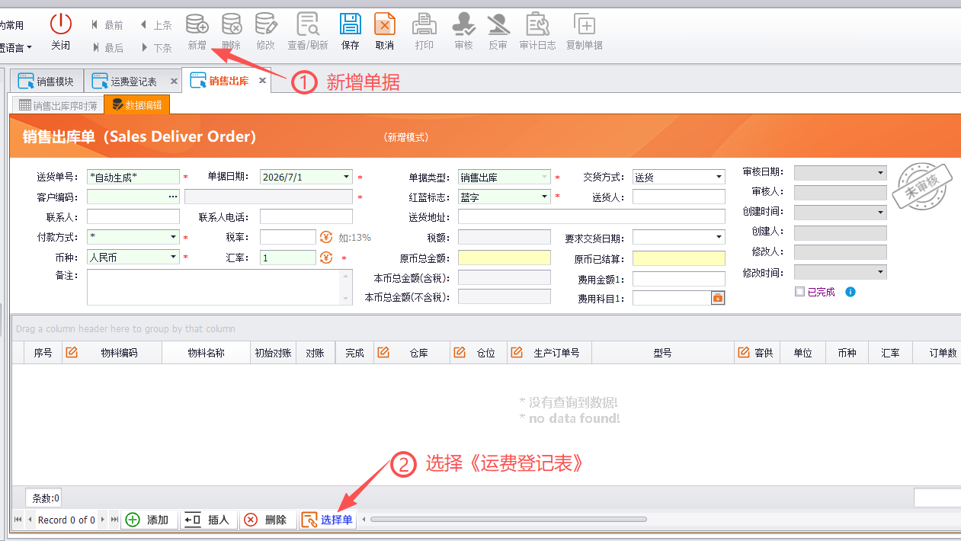Click the 复制单据 copy document icon
This screenshot has height=541, width=961.
(585, 24)
